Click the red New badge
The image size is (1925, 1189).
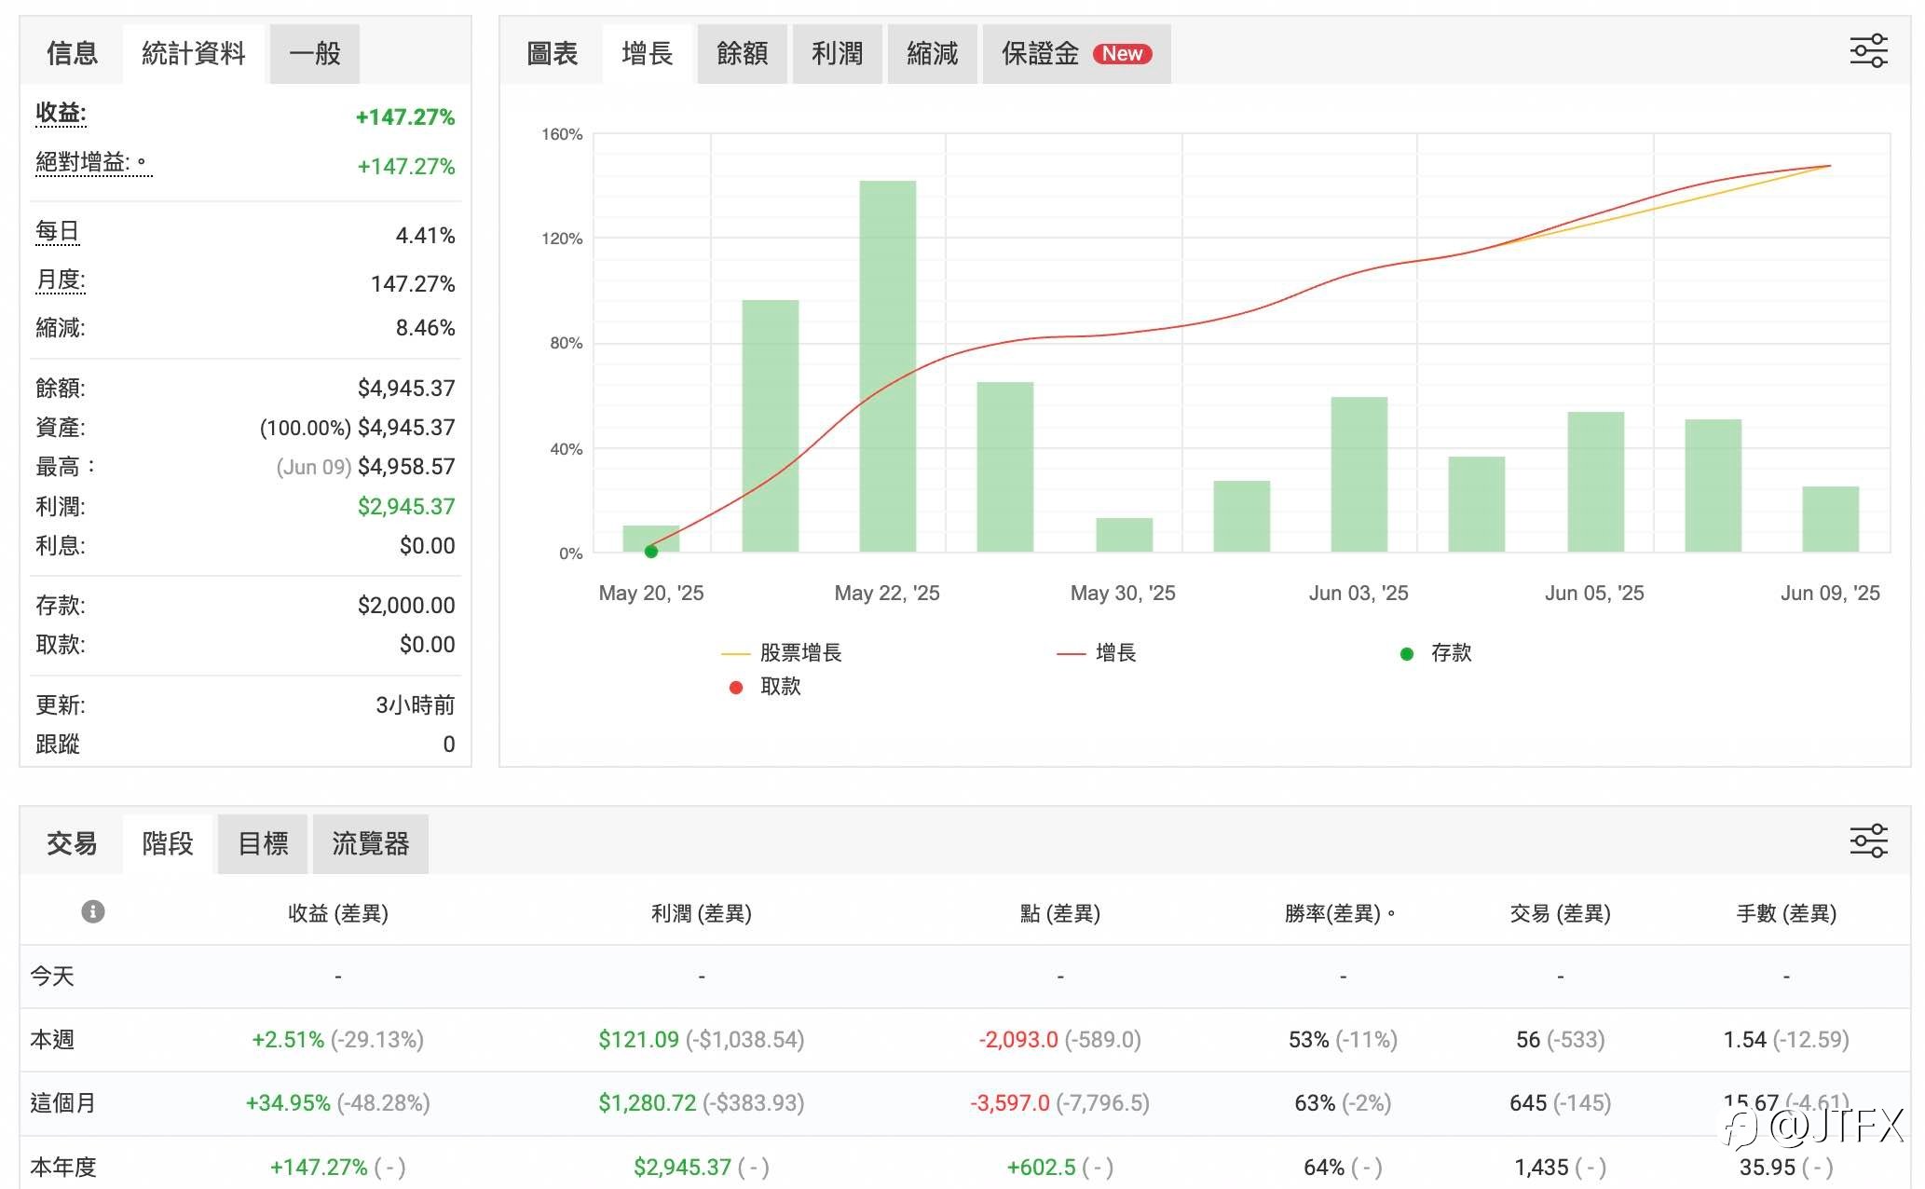pos(1122,54)
